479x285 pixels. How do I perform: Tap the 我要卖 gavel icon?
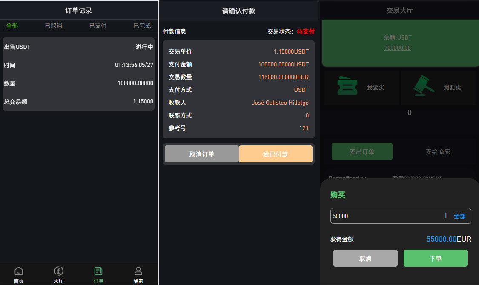point(424,86)
